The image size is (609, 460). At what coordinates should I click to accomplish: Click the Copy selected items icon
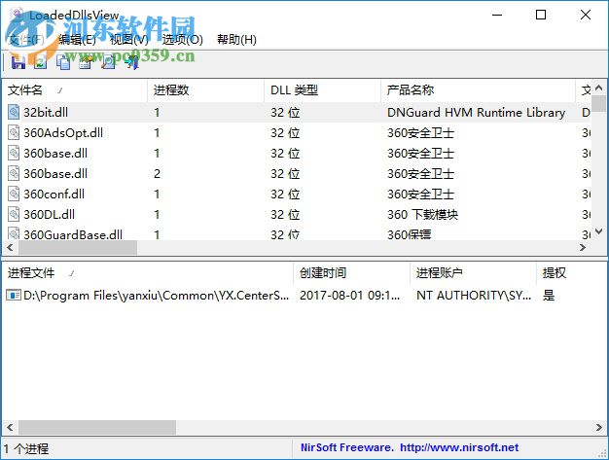(x=63, y=62)
